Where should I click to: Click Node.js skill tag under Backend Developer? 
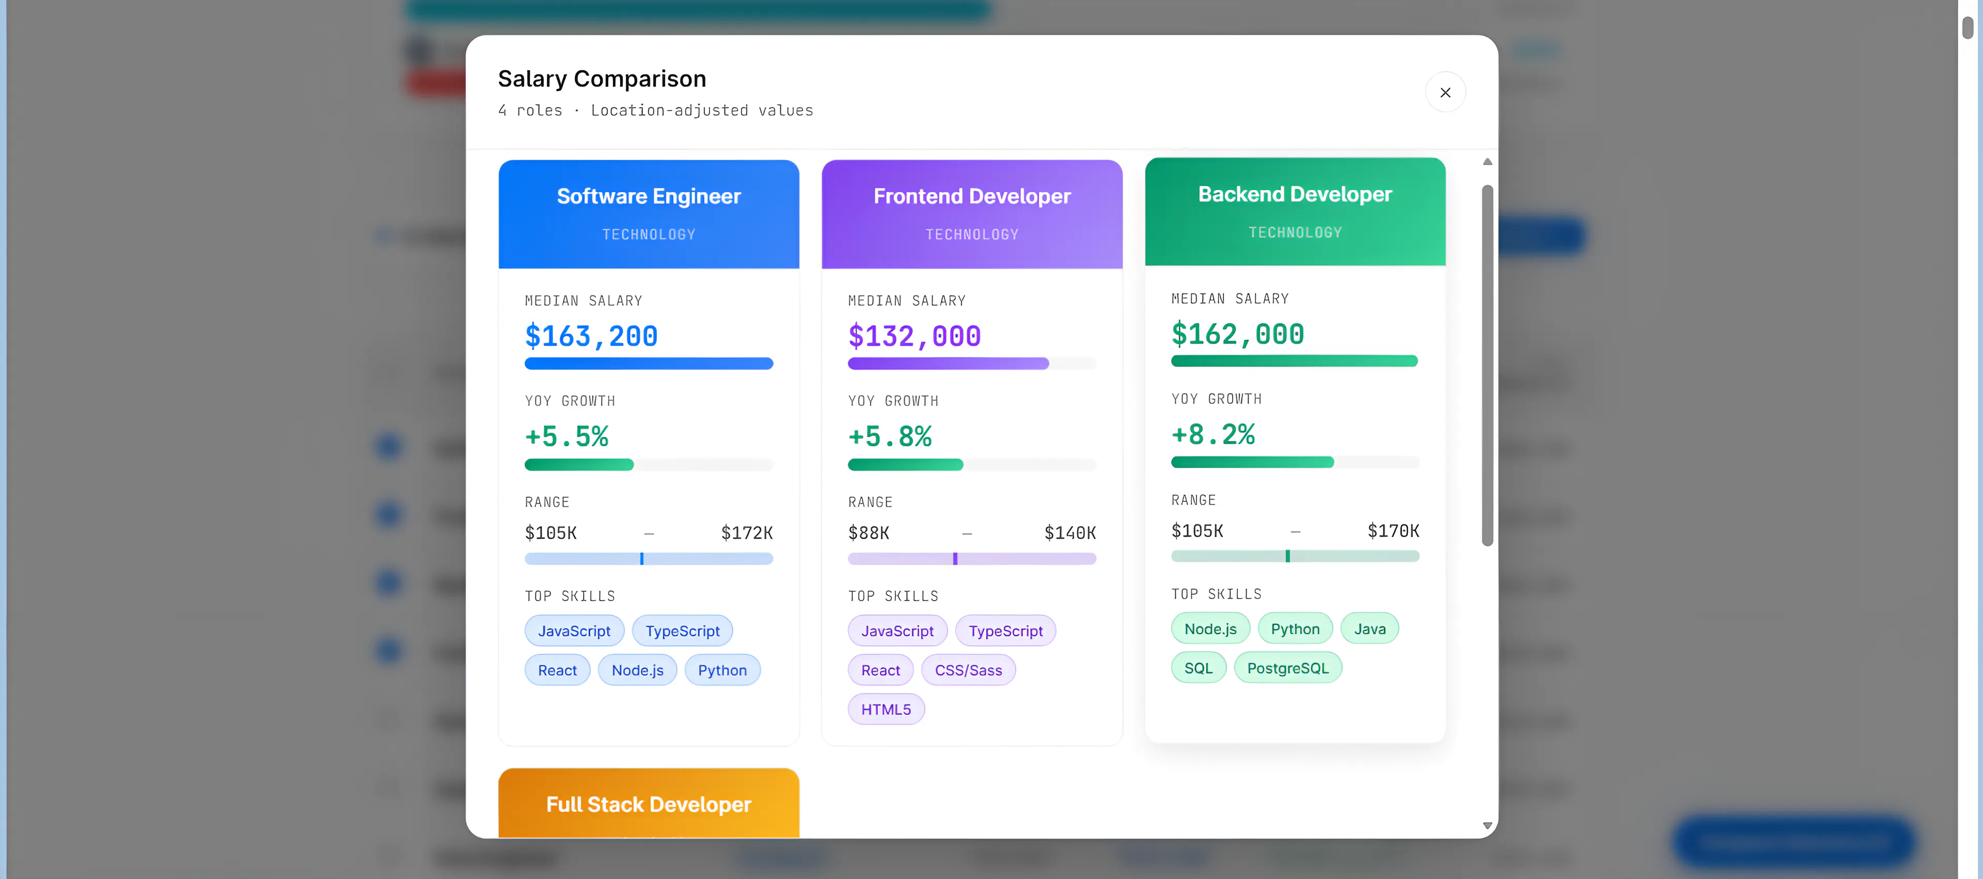point(1210,628)
